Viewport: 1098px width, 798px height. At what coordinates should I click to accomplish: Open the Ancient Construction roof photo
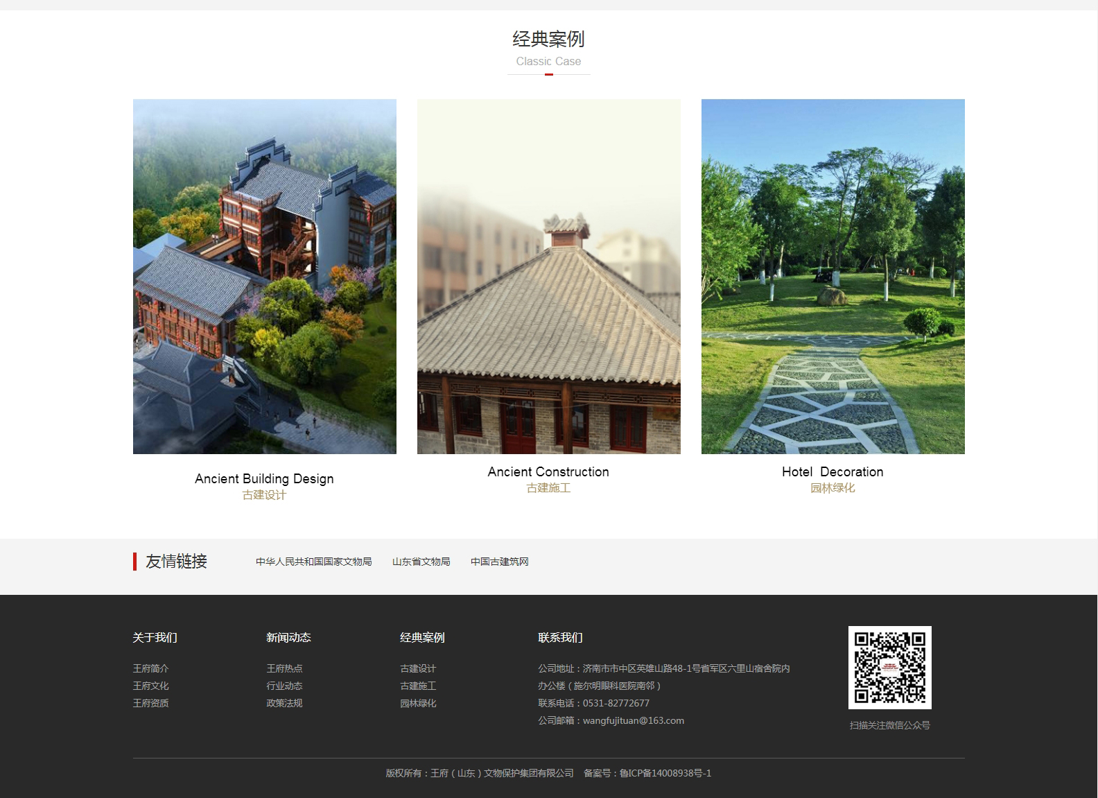tap(548, 277)
